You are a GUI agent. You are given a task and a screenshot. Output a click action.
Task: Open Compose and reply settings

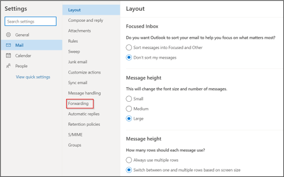(86, 20)
